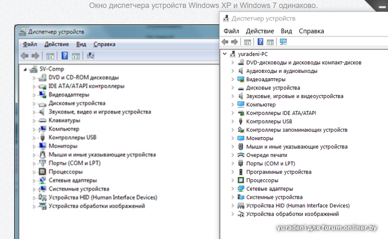Click Back arrow in left window toolbar
The height and width of the screenshot is (239, 388).
pos(25,56)
